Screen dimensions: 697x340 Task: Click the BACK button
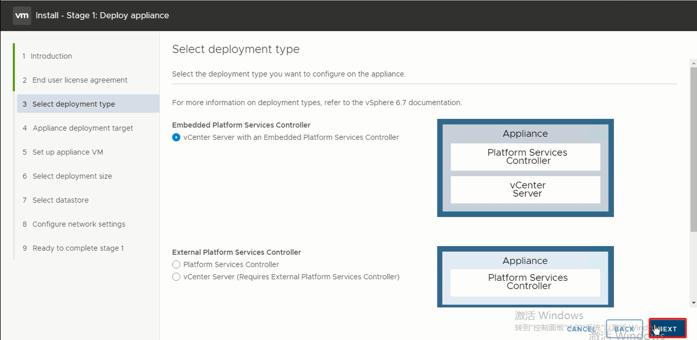click(624, 329)
